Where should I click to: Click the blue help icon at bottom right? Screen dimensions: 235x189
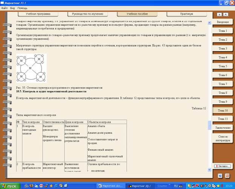(220, 176)
